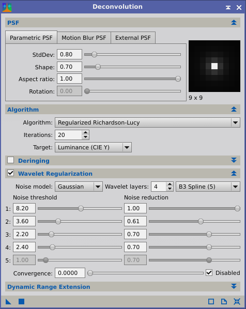Click the Dynamic Range Extension title
The image size is (246, 309).
click(x=49, y=287)
